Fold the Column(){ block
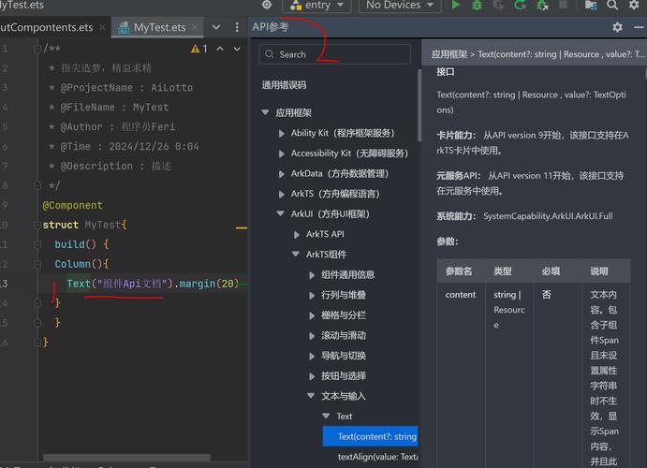The width and height of the screenshot is (647, 468). (x=37, y=264)
